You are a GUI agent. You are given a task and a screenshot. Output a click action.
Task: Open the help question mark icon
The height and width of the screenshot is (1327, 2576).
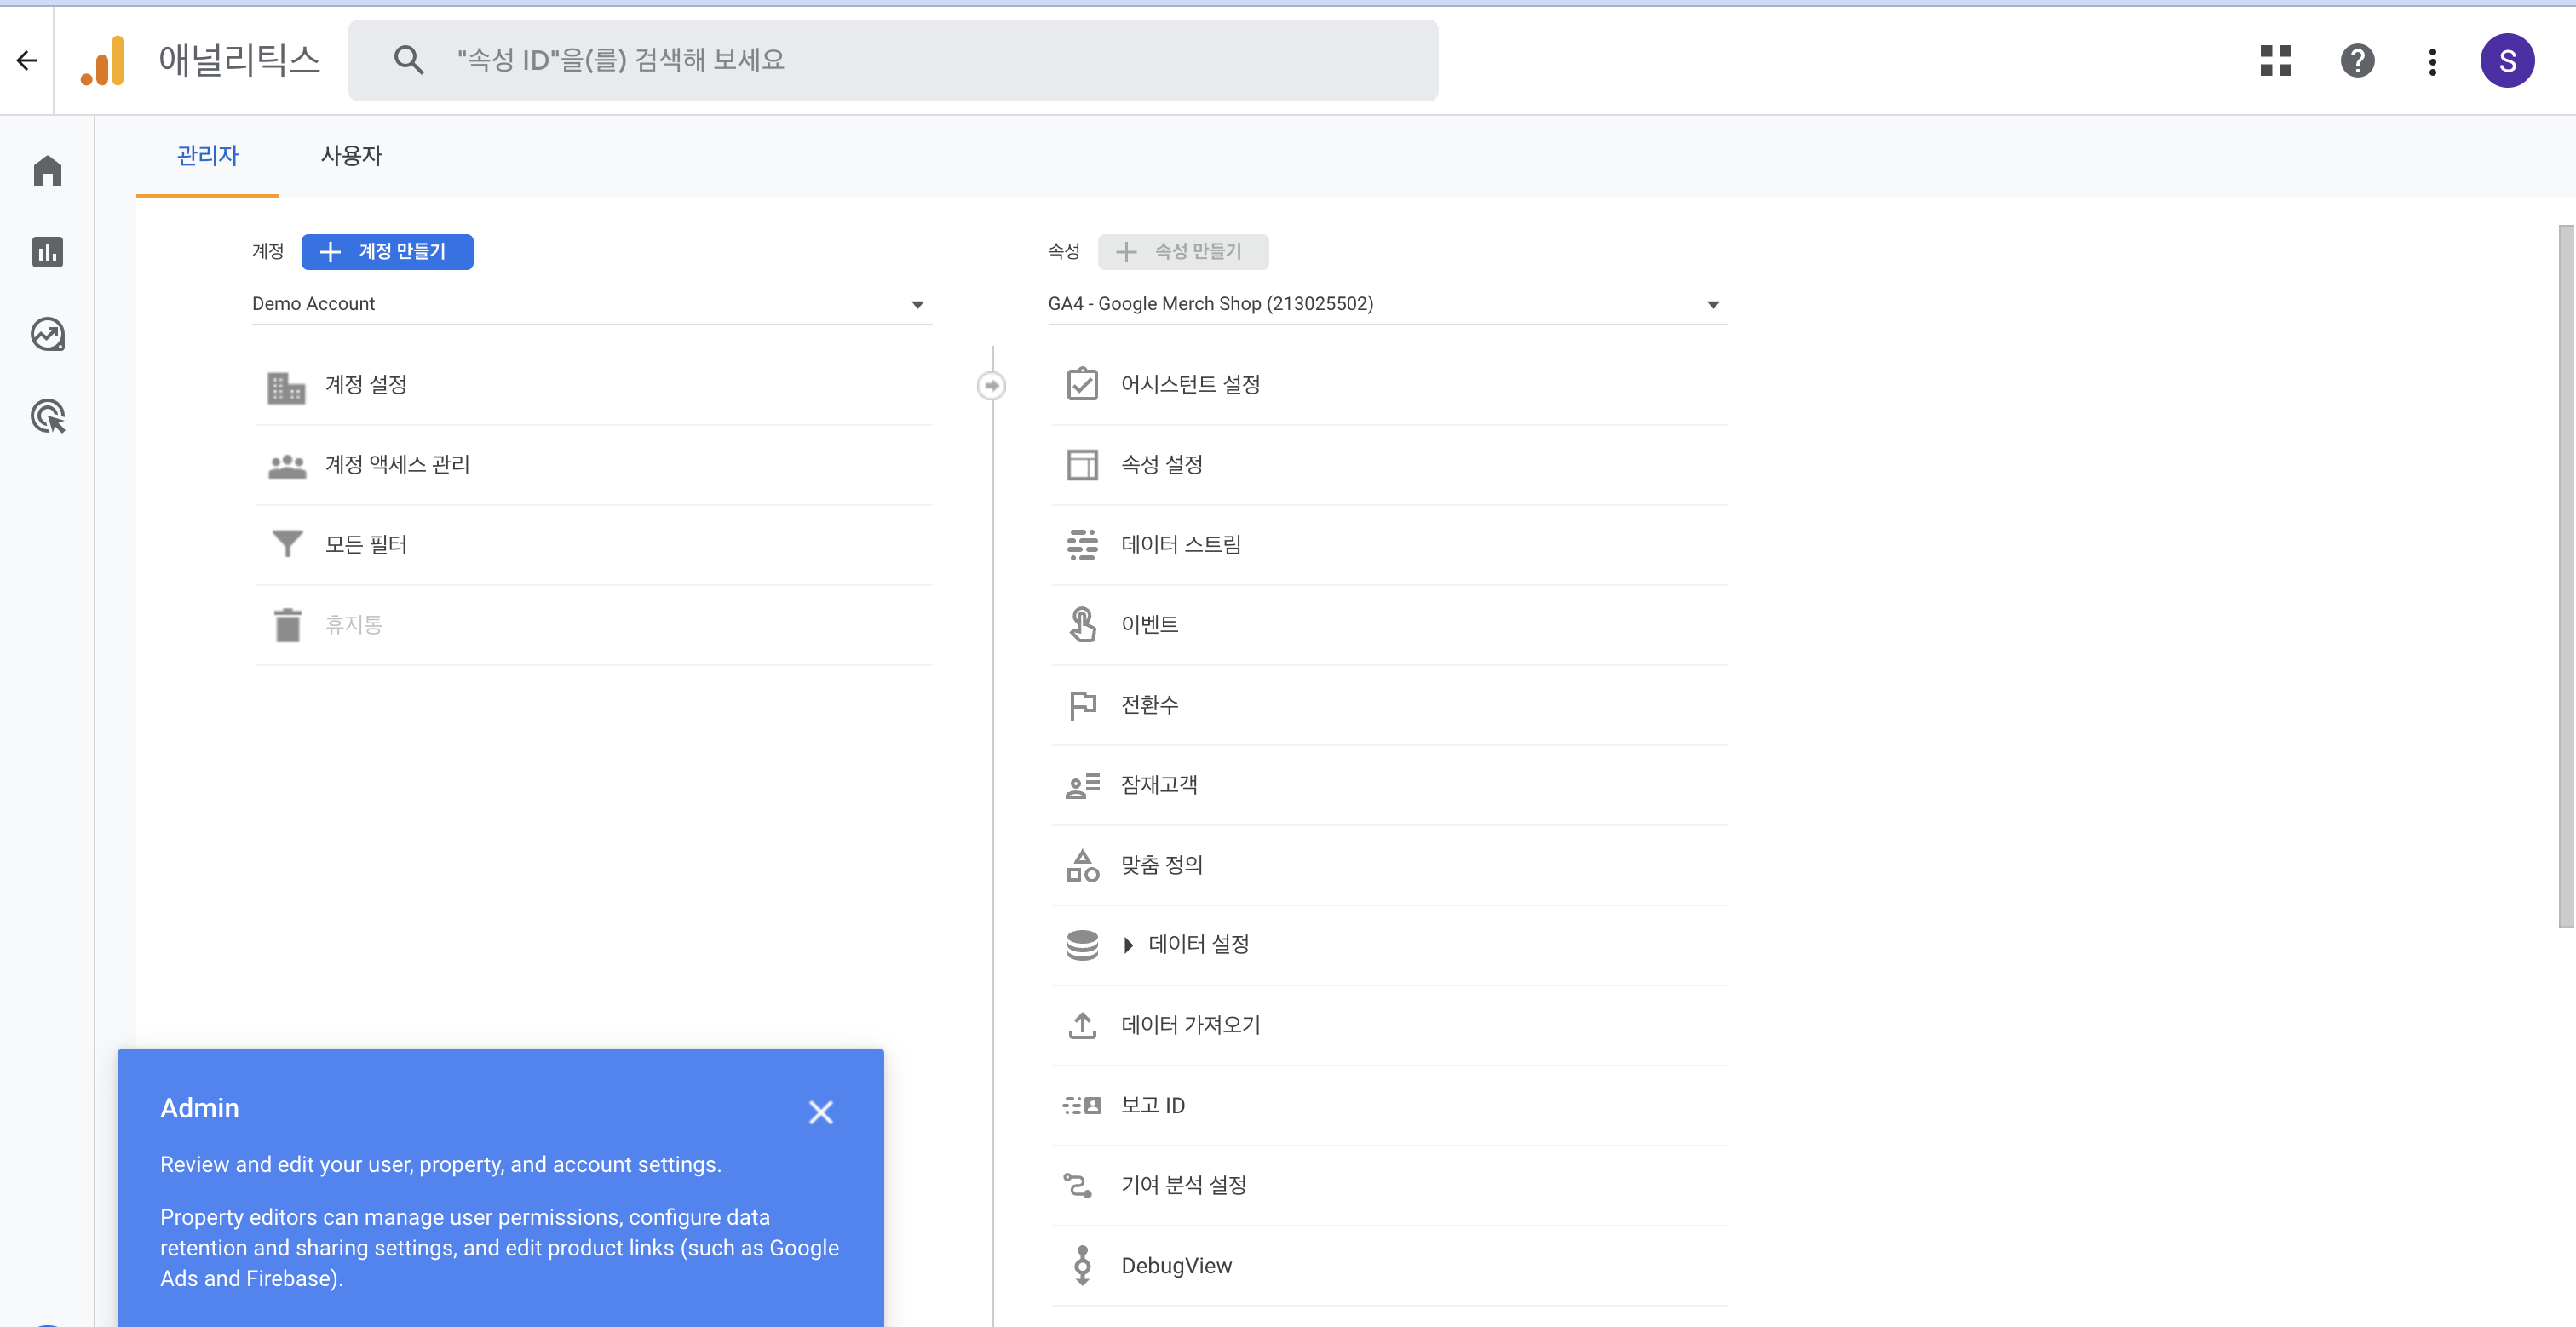[2357, 61]
